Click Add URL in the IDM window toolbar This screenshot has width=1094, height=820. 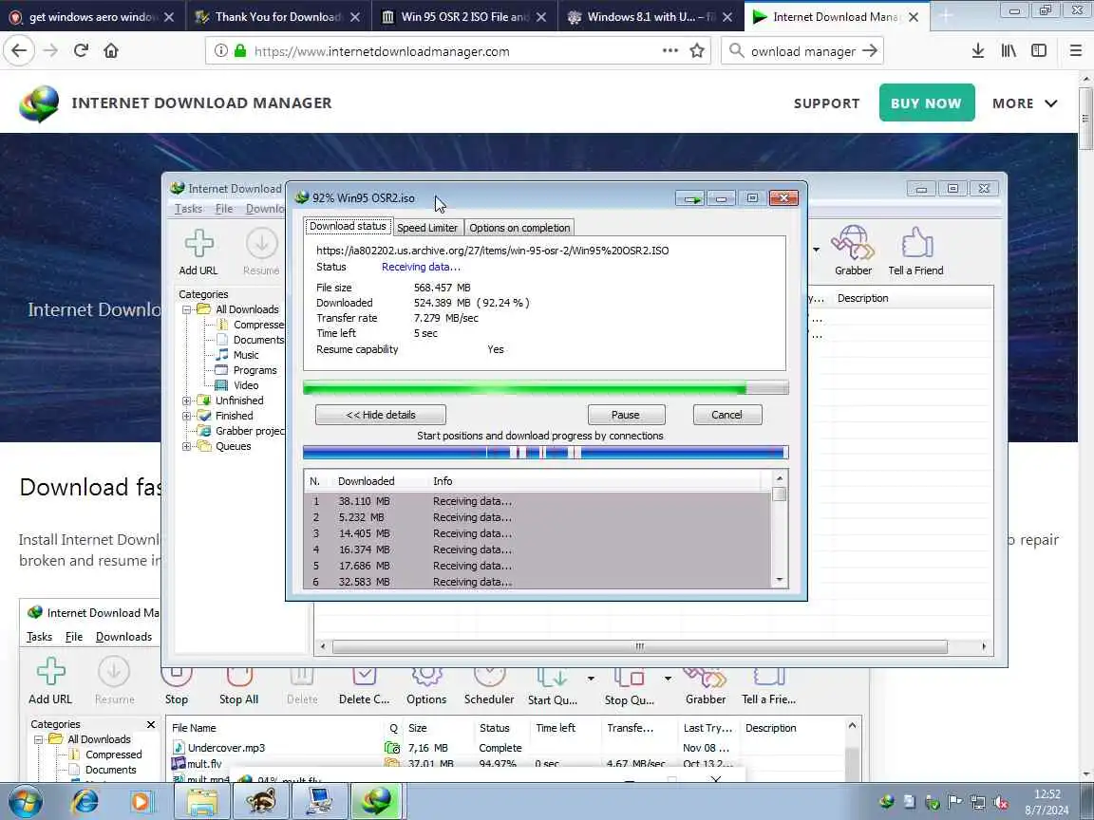[x=198, y=252]
